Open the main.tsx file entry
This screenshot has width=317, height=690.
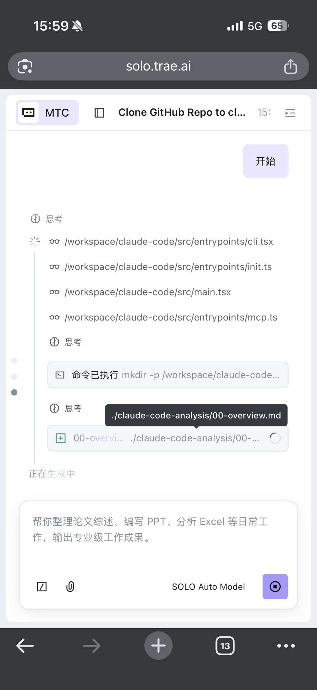pos(140,292)
